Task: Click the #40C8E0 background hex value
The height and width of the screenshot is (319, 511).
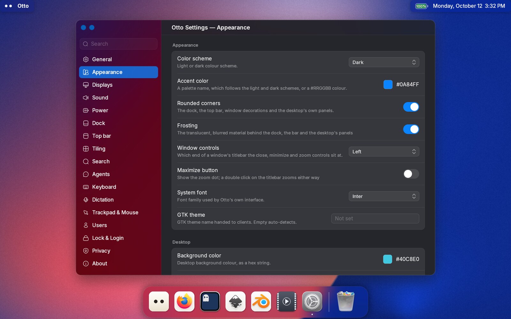Action: point(408,259)
